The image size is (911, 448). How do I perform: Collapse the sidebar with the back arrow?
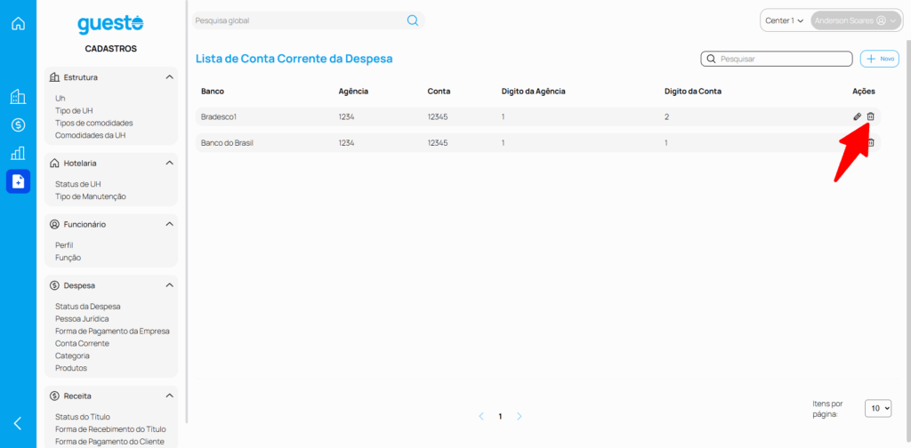(18, 423)
